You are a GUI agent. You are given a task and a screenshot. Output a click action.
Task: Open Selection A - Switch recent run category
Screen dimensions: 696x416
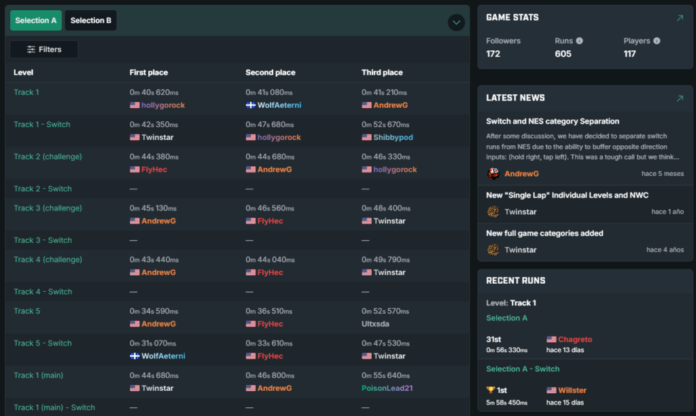click(523, 369)
